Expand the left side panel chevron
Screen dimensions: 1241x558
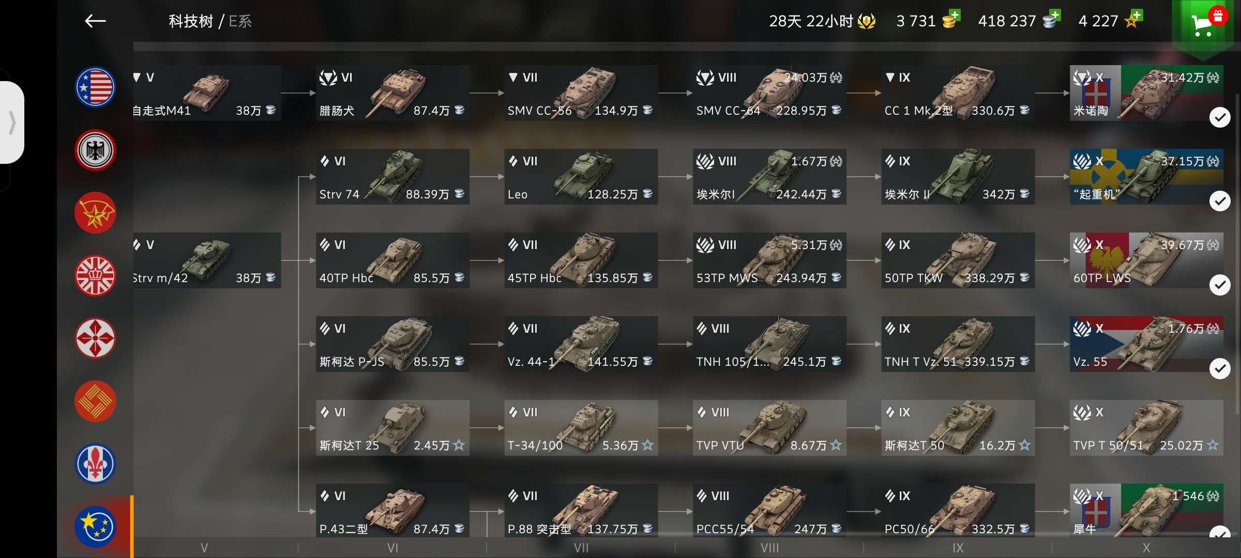click(12, 122)
